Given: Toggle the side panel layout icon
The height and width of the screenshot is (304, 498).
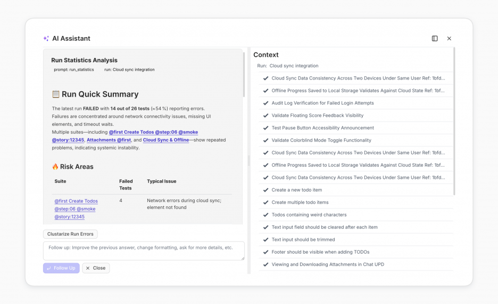Looking at the screenshot, I should point(435,38).
